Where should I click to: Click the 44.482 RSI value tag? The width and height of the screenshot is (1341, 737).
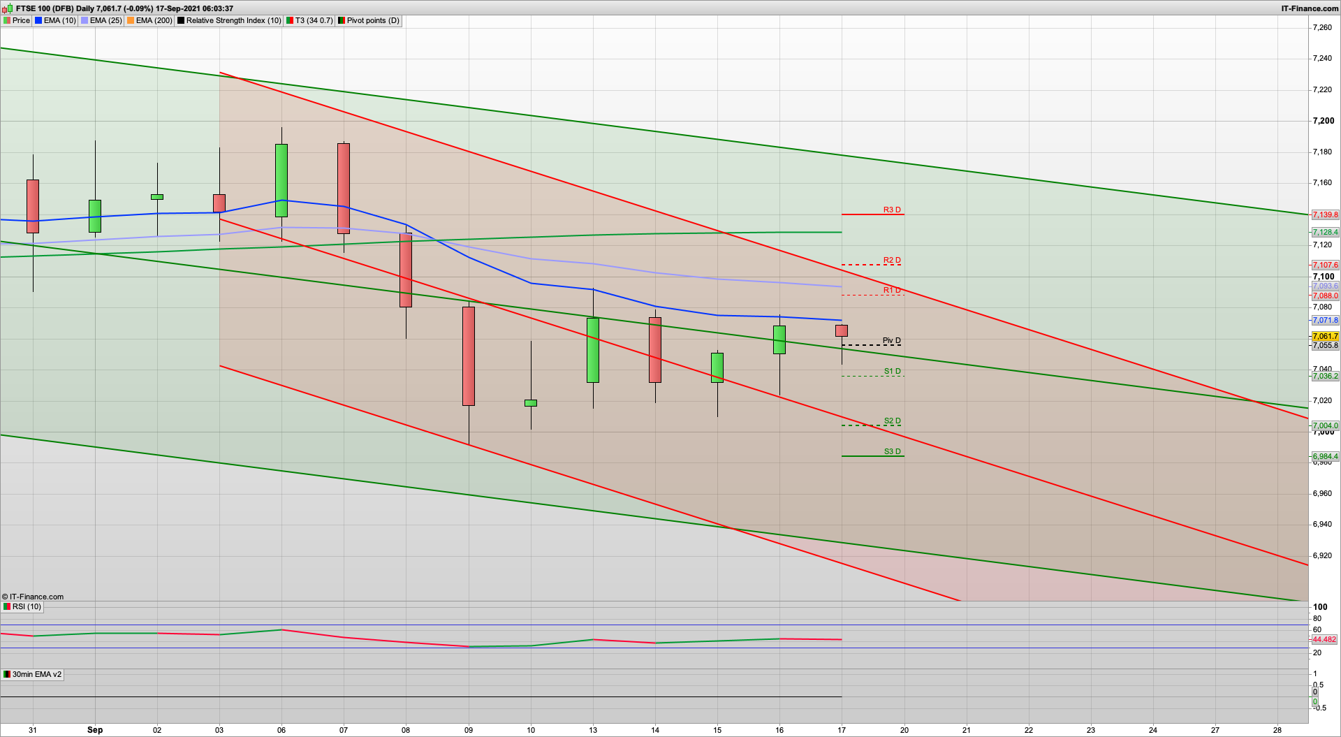1324,639
